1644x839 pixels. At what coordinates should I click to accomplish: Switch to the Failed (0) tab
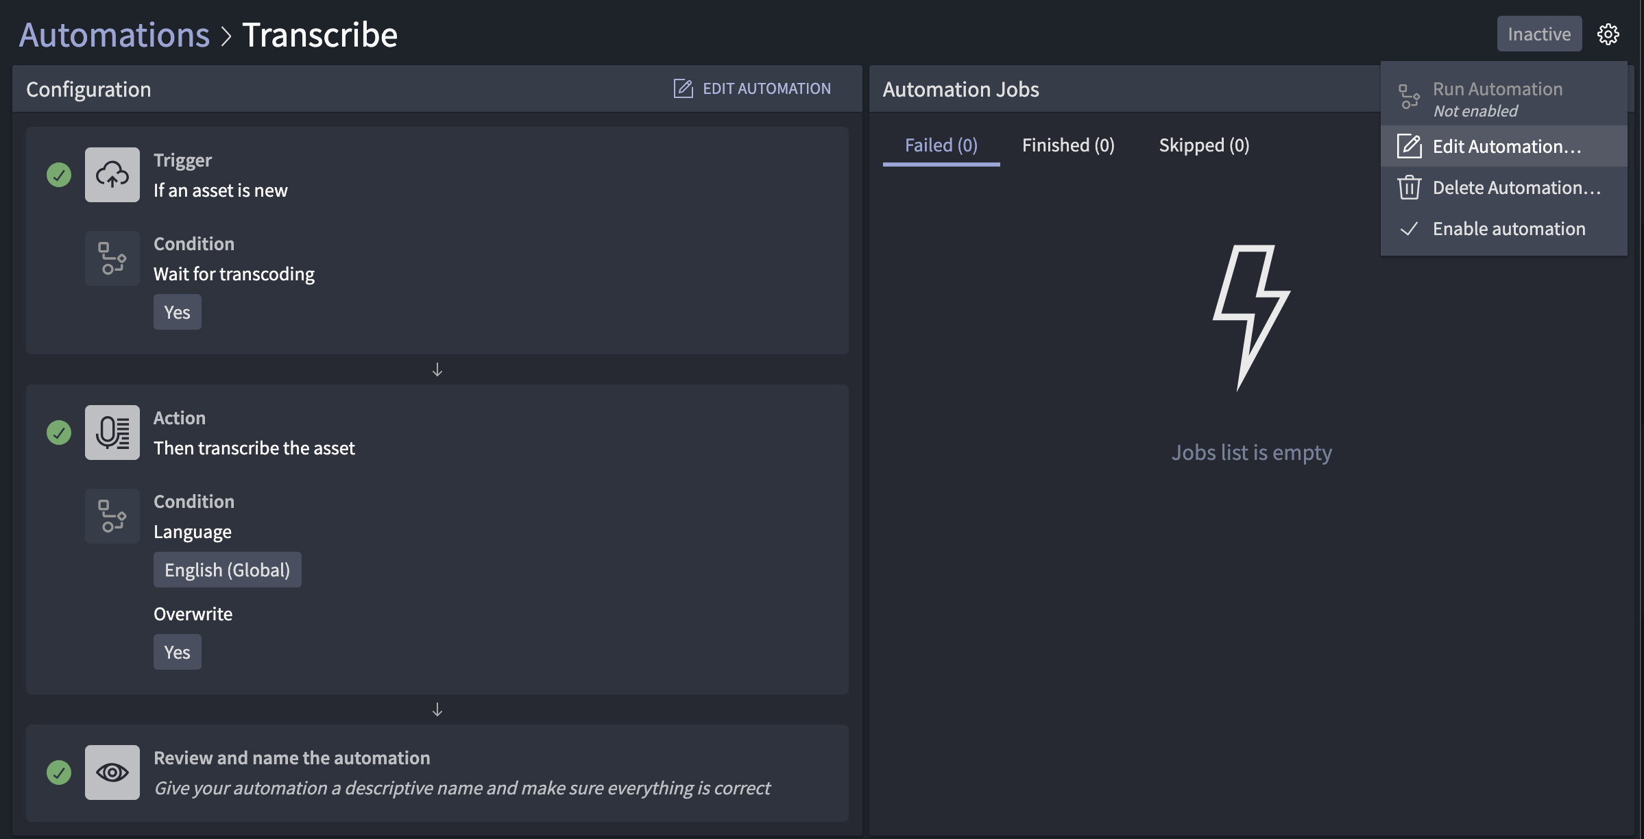tap(941, 145)
